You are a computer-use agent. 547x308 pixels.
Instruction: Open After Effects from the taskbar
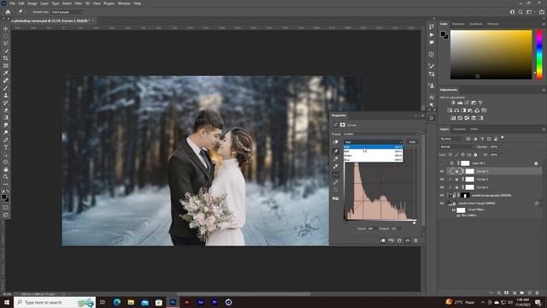pyautogui.click(x=201, y=302)
